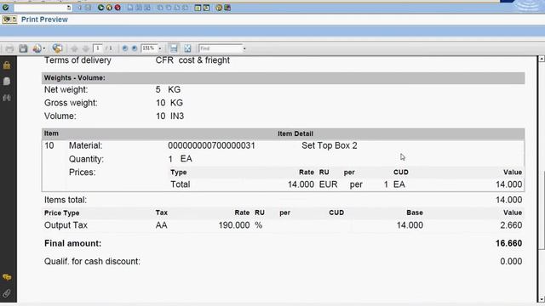The width and height of the screenshot is (545, 306).
Task: Click icon left of Print Preview title
Action: (x=9, y=20)
